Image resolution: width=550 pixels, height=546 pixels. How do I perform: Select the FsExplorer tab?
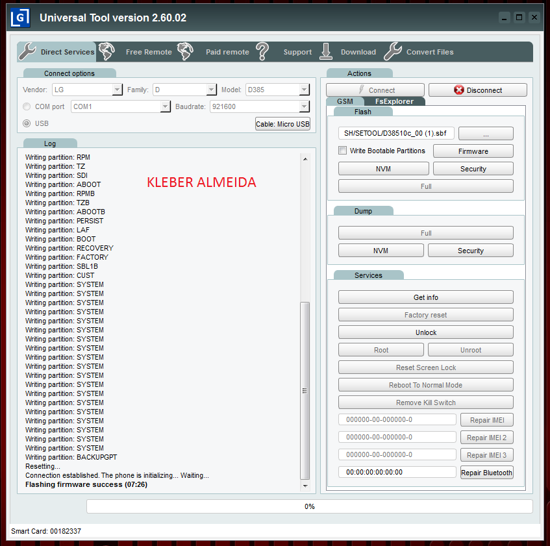click(394, 101)
